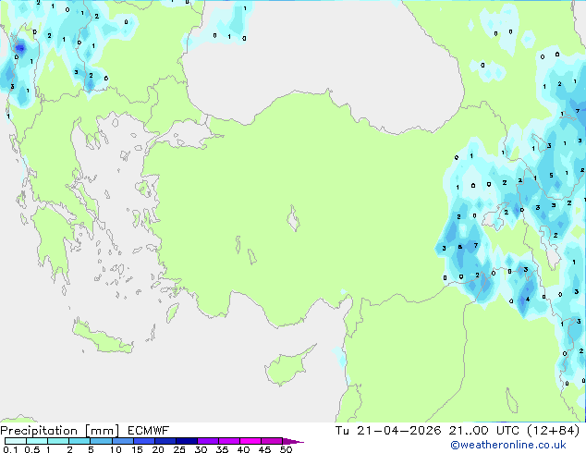Click legend label '0.5'
This screenshot has width=586, height=453.
tap(31, 449)
